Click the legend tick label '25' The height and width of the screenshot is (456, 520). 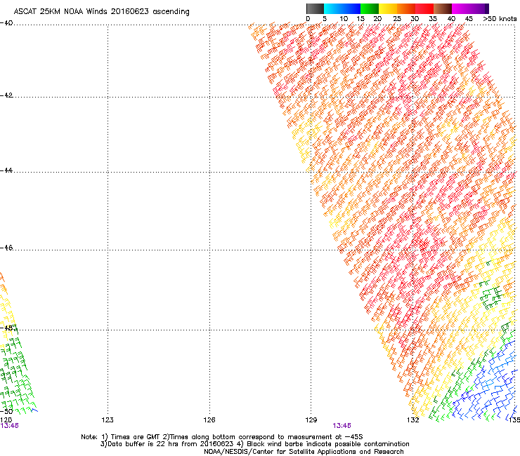point(397,19)
